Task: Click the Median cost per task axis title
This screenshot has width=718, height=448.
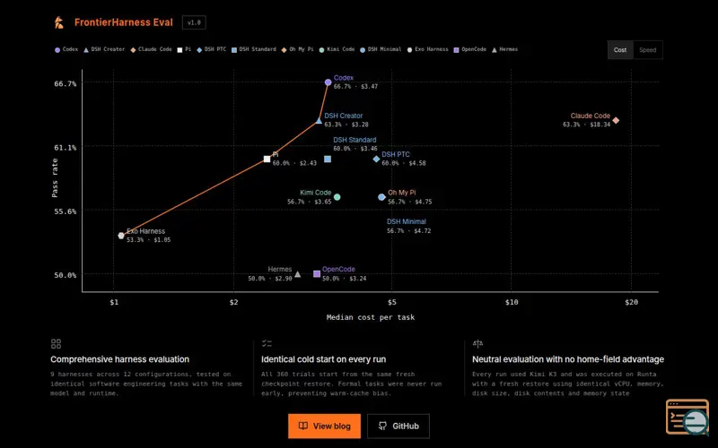Action: (x=371, y=317)
